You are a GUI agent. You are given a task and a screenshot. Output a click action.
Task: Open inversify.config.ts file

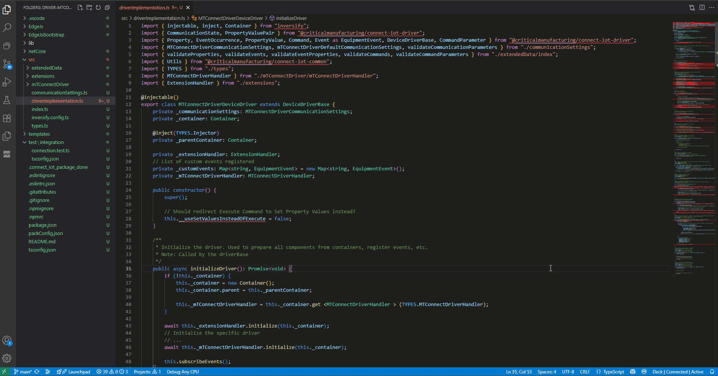tap(50, 117)
